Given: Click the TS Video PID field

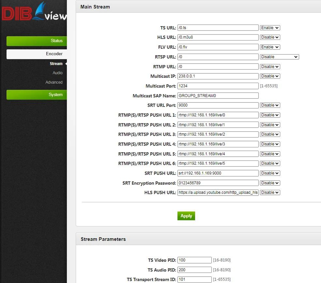Looking at the screenshot, I should [194, 260].
